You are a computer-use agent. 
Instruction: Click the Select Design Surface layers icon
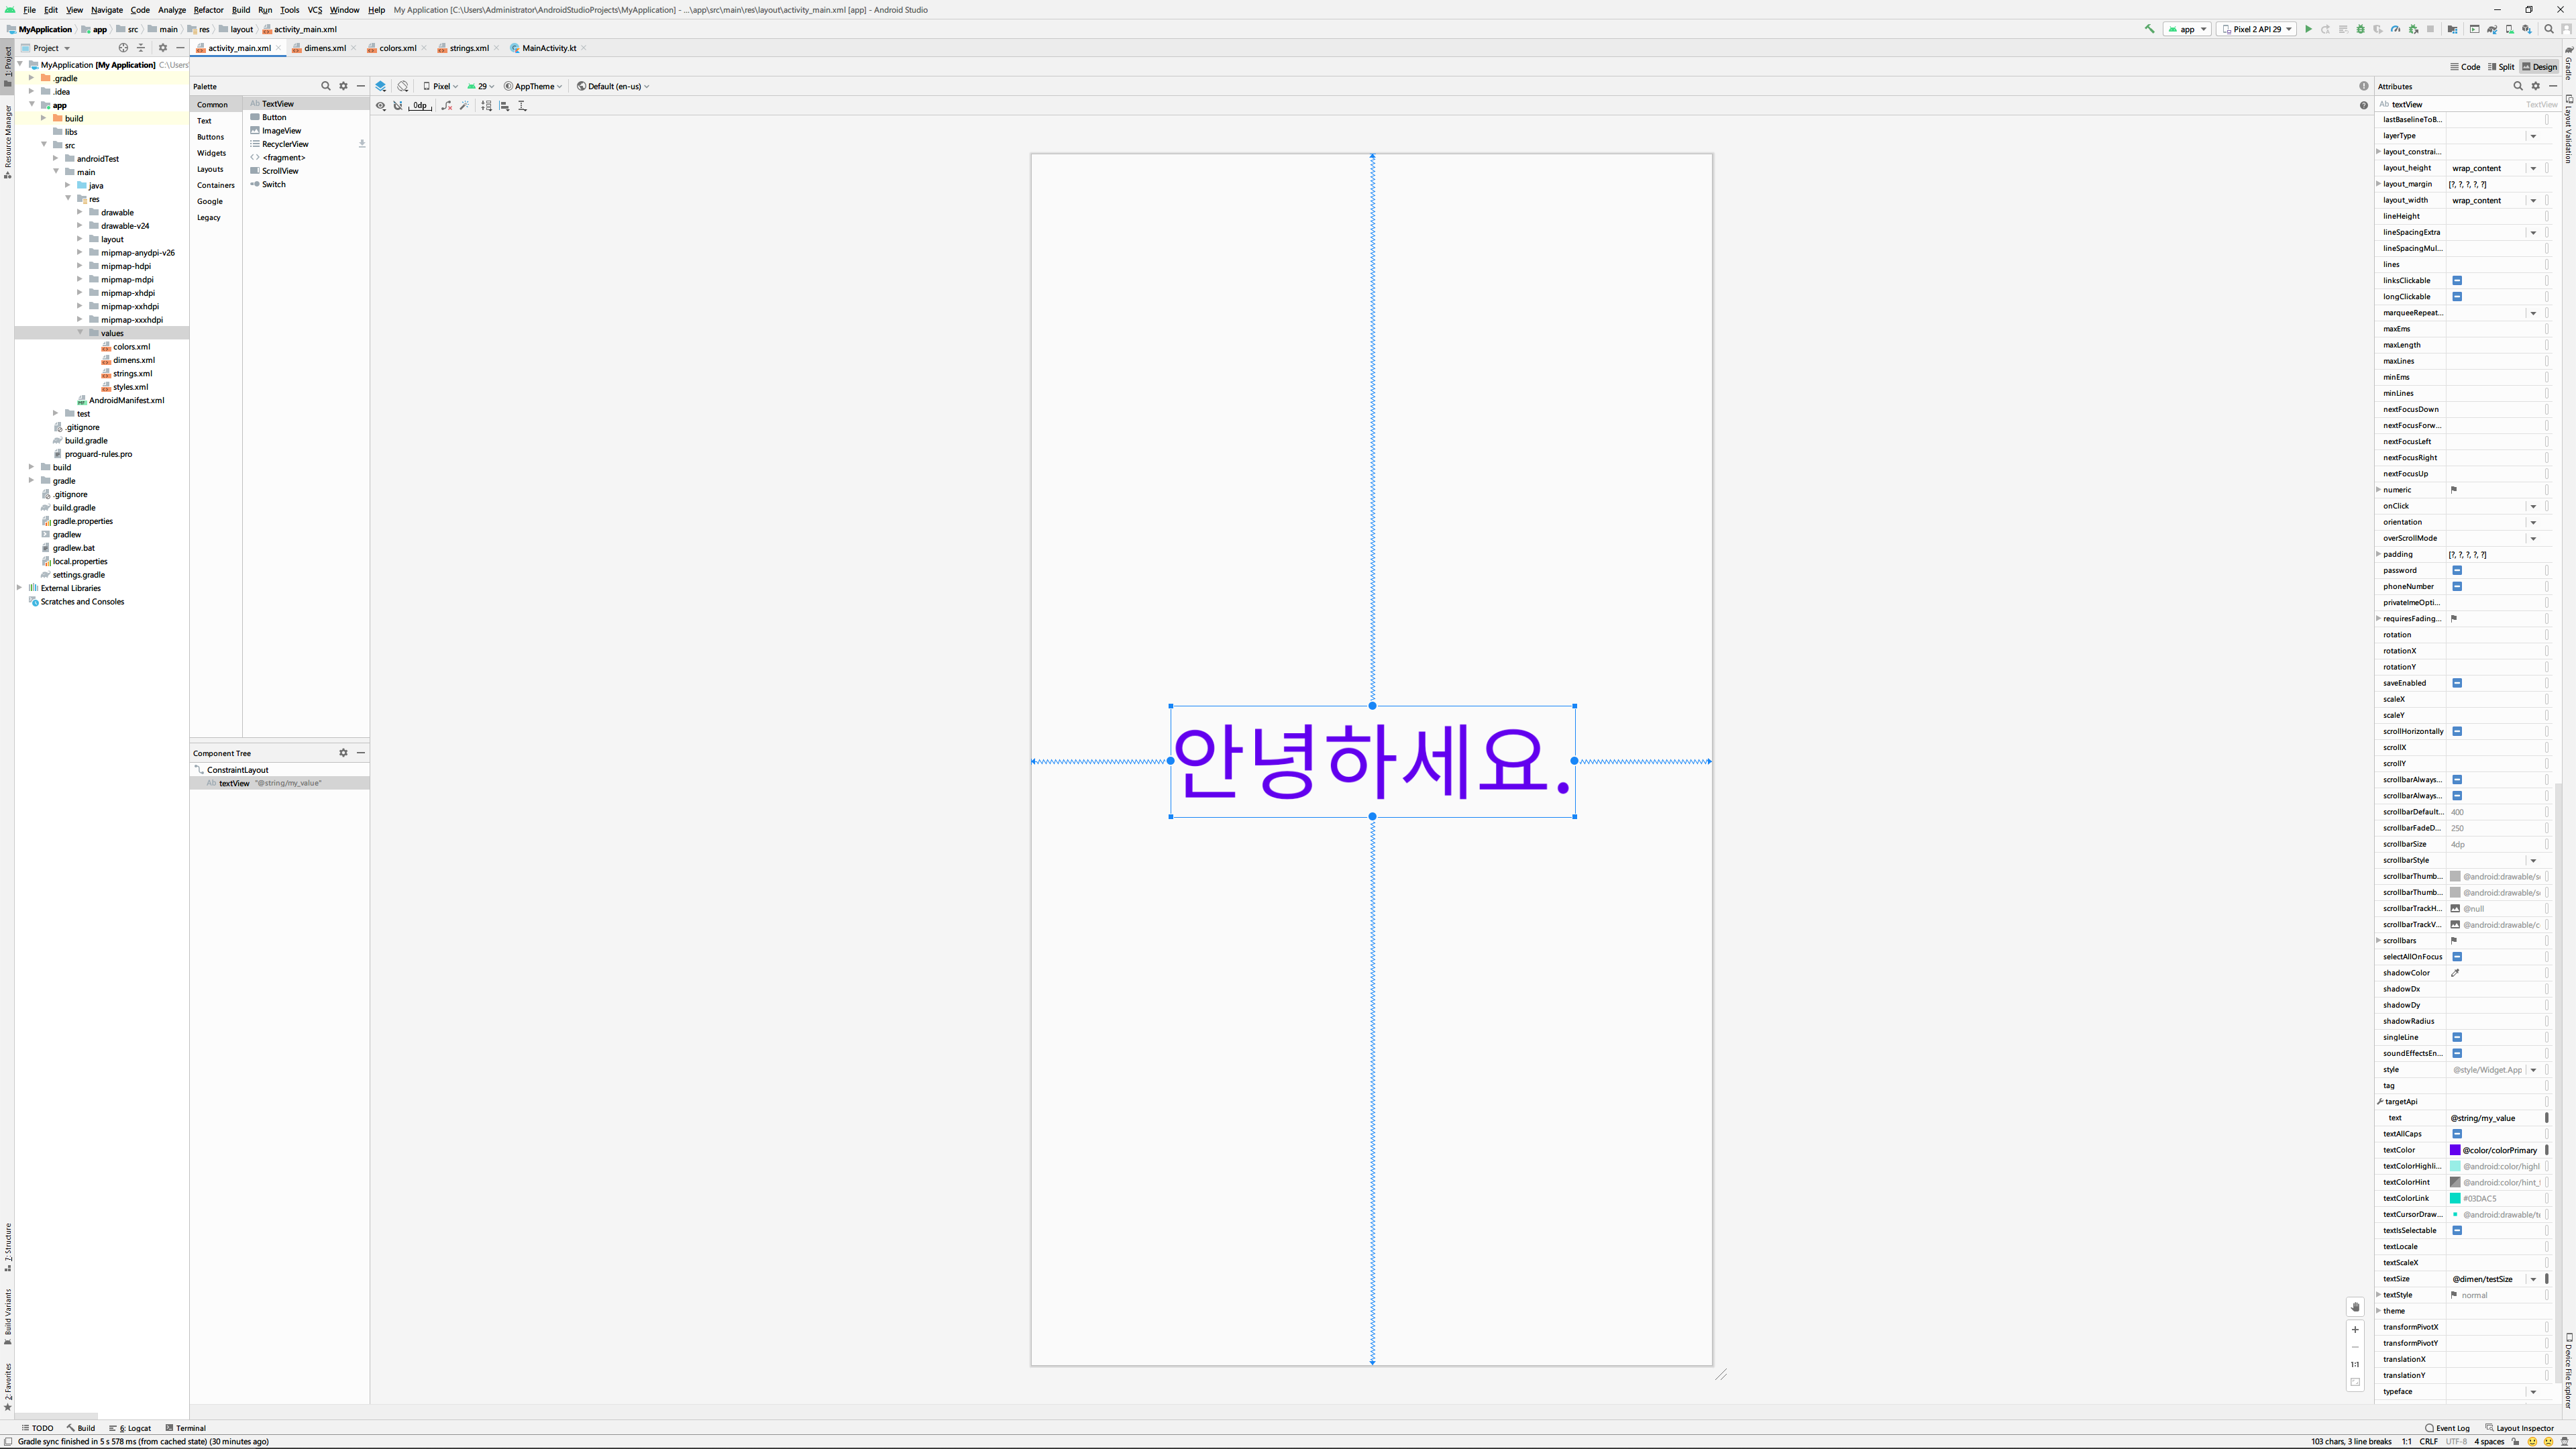click(x=381, y=86)
